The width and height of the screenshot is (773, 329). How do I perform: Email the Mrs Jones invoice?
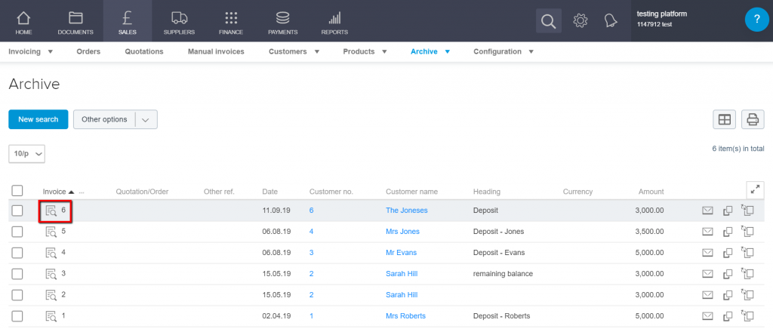click(707, 232)
